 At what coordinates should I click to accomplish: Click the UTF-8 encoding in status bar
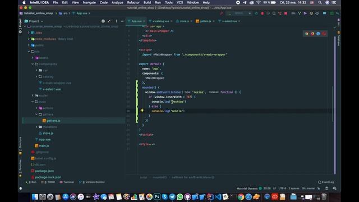click(x=282, y=189)
